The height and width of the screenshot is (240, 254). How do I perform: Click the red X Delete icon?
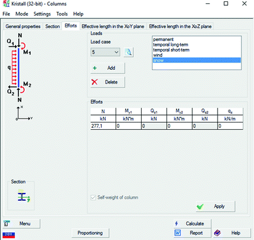click(95, 82)
